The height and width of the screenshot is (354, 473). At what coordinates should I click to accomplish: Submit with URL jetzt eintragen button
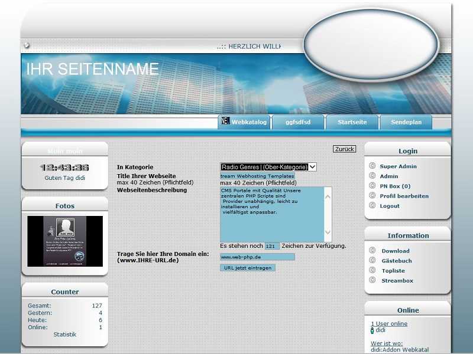click(248, 268)
